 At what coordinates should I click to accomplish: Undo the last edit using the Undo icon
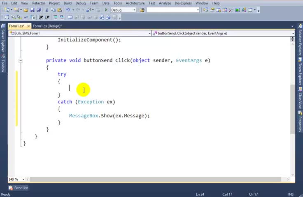pyautogui.click(x=68, y=10)
